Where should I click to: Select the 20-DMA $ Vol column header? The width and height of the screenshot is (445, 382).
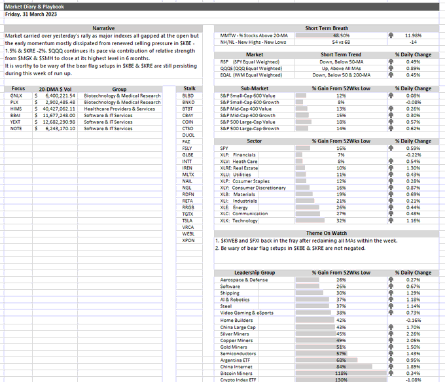coord(55,89)
